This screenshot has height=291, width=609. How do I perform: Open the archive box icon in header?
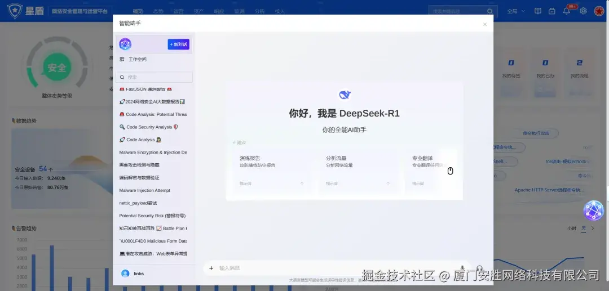coord(552,11)
